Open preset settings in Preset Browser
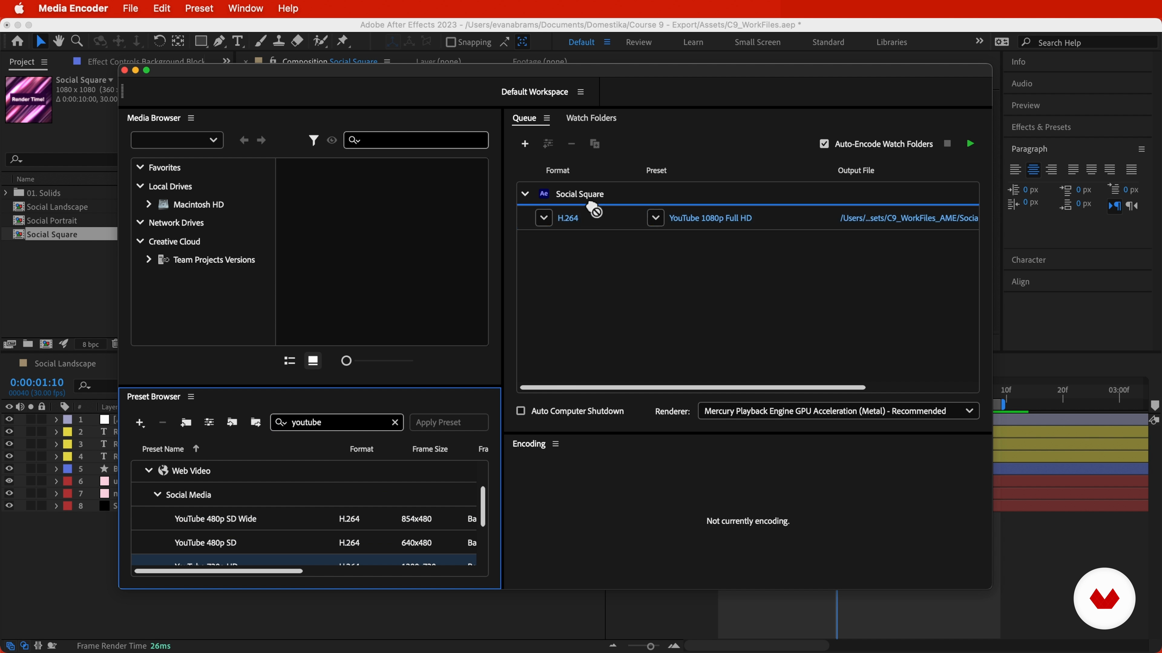1162x653 pixels. [x=209, y=422]
